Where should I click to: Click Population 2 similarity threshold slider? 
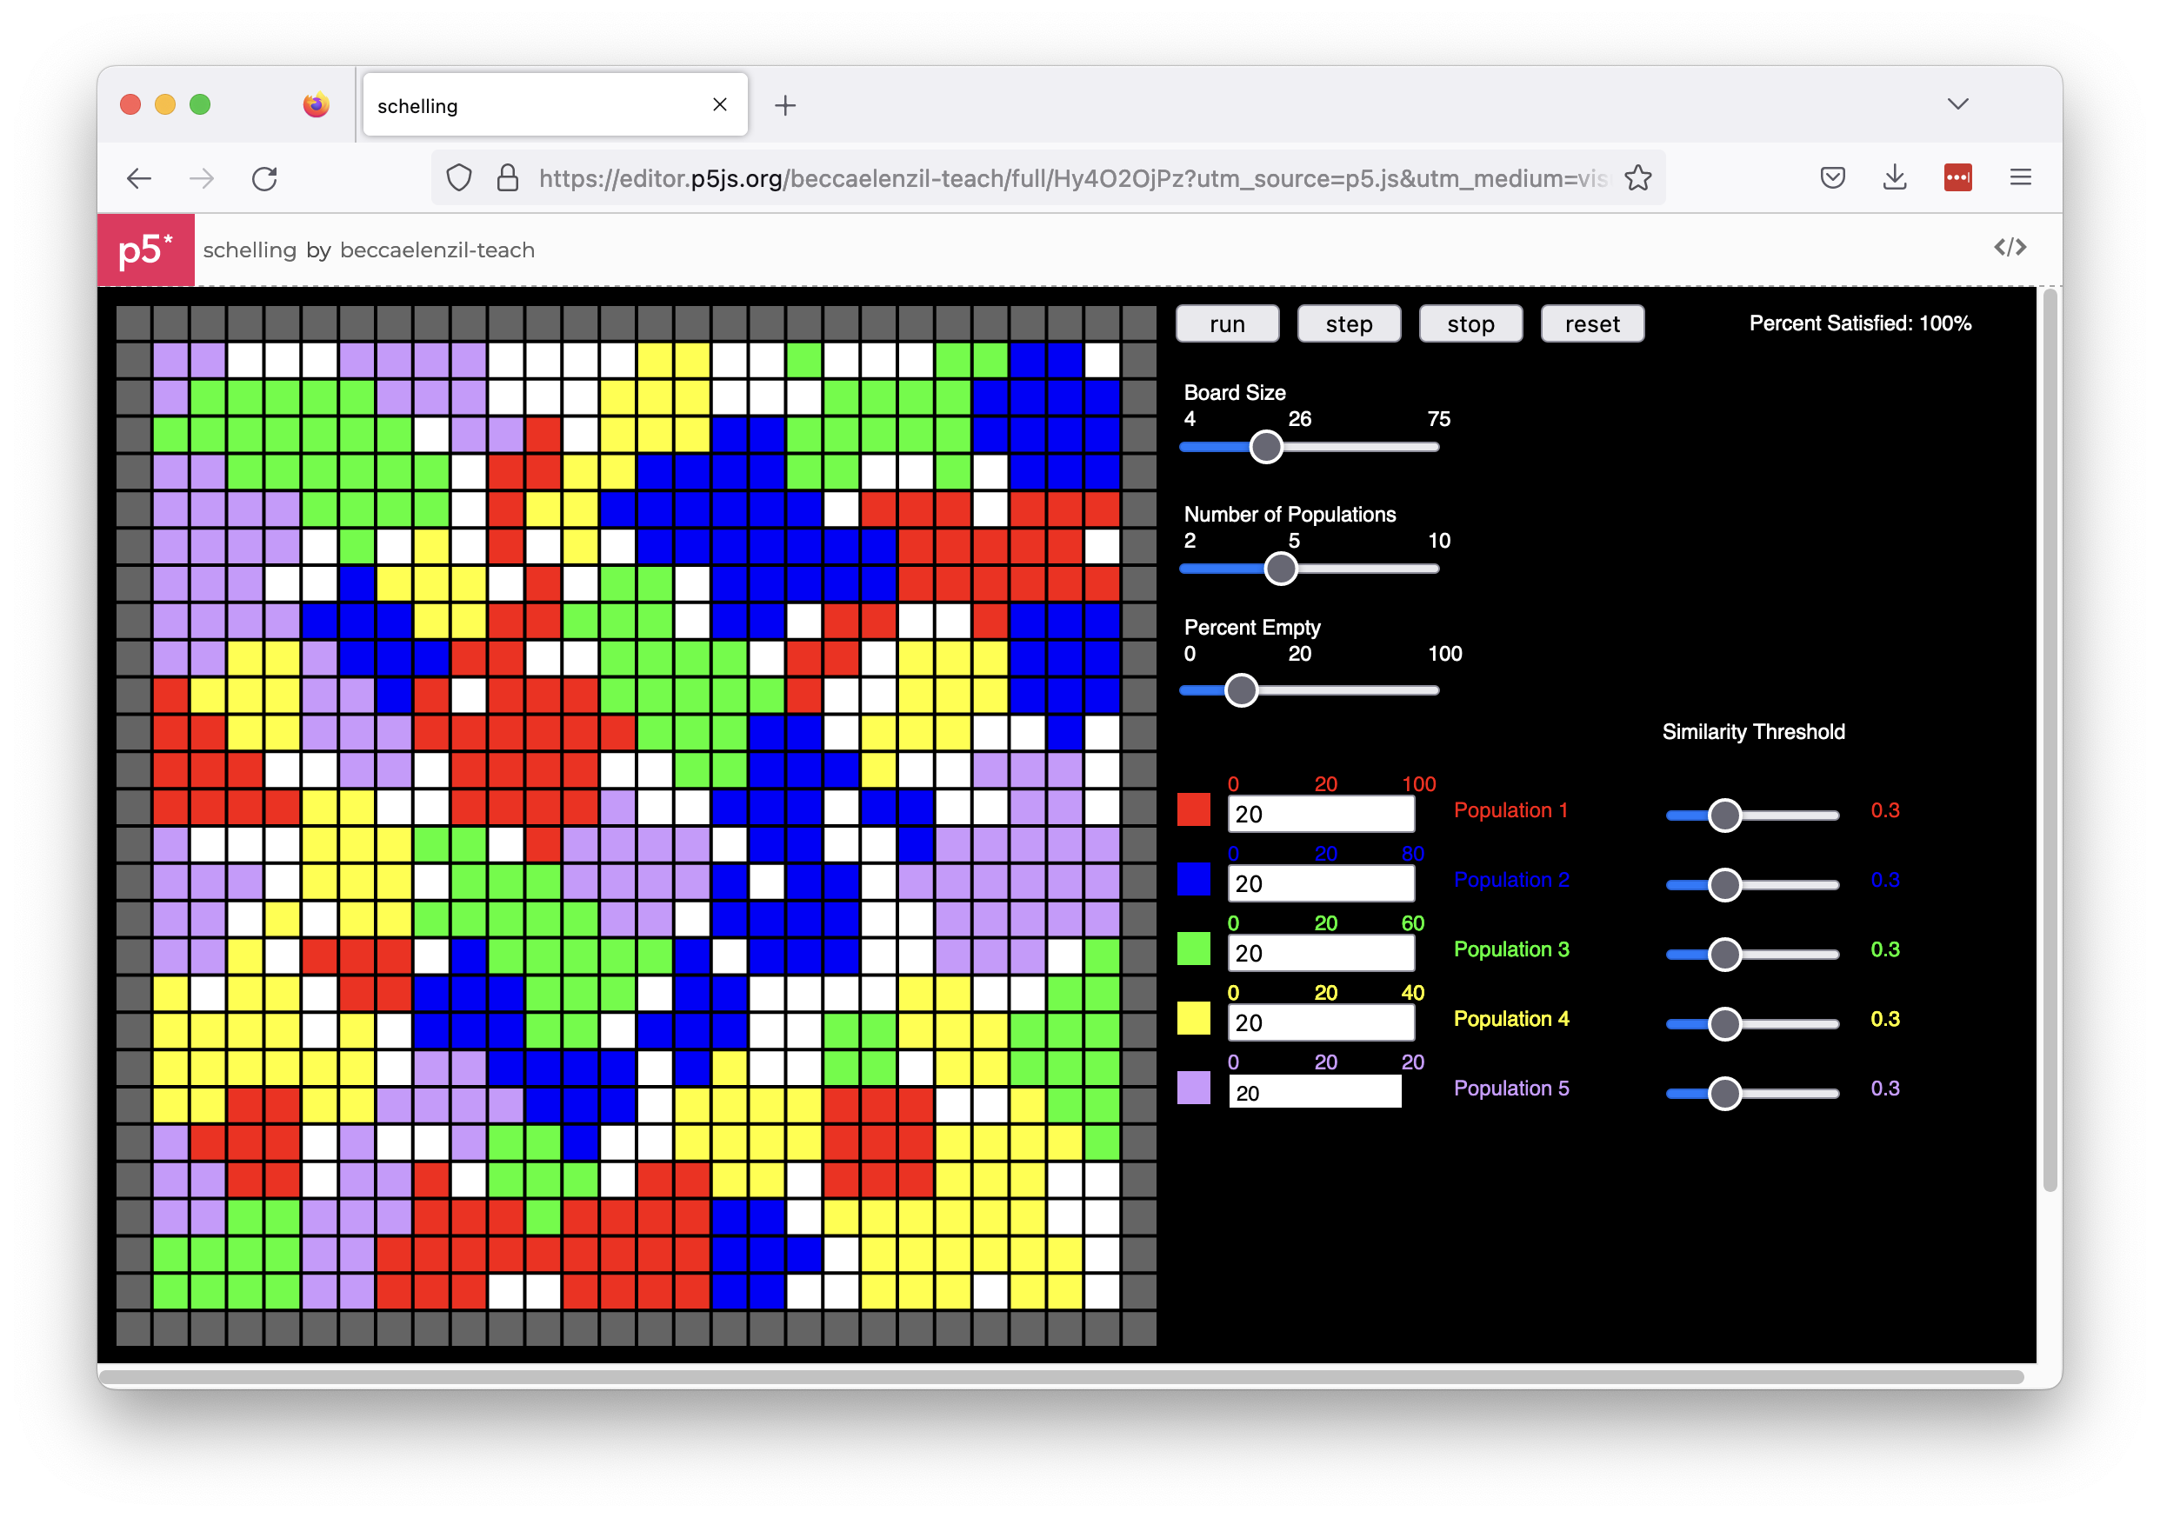pos(1751,885)
